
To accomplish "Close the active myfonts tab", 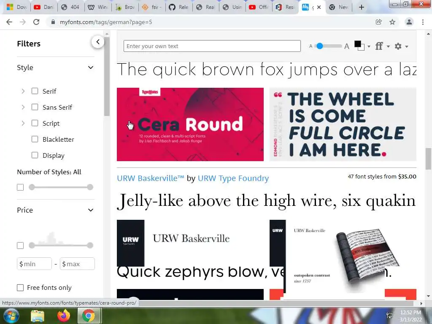I will 319,7.
